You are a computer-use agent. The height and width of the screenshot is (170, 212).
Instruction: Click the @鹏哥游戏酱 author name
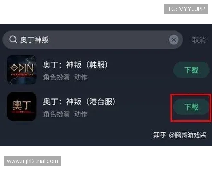pos(187,135)
